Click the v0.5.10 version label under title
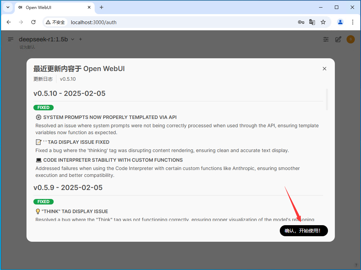The image size is (361, 270). click(x=68, y=79)
